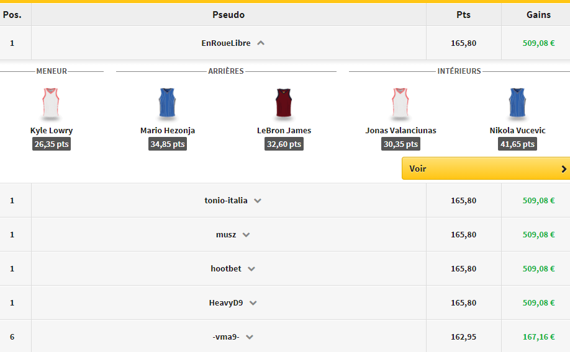
Task: Click the Gains column header
Action: point(538,15)
